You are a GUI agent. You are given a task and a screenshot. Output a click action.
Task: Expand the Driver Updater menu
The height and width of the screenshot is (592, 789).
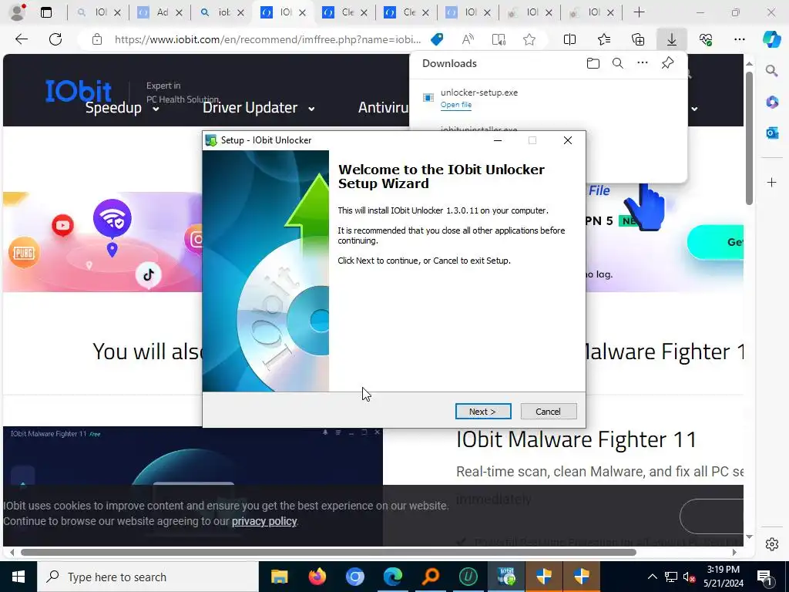(x=259, y=108)
